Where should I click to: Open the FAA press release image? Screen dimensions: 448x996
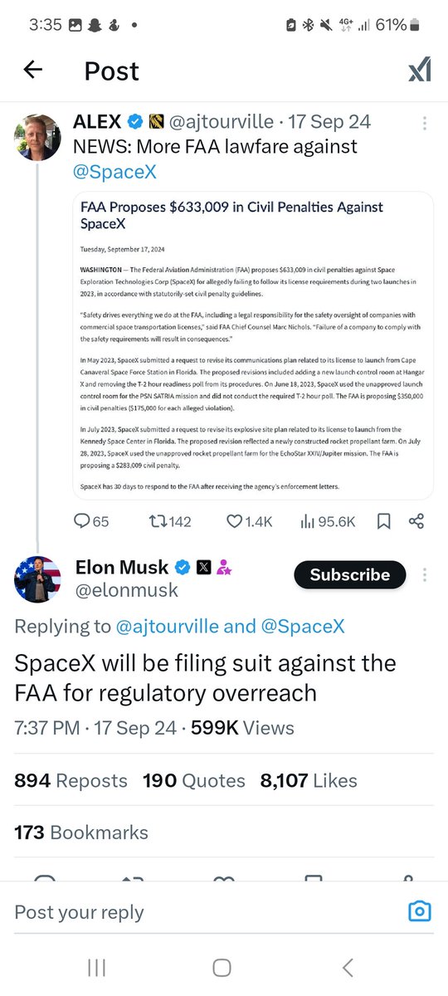coord(253,345)
